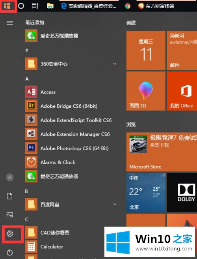
Task: Open user account avatar in Start sidebar
Action: coord(10,177)
